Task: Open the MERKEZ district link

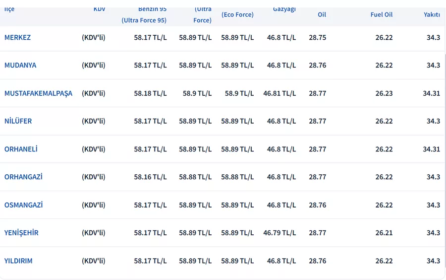Action: tap(17, 37)
